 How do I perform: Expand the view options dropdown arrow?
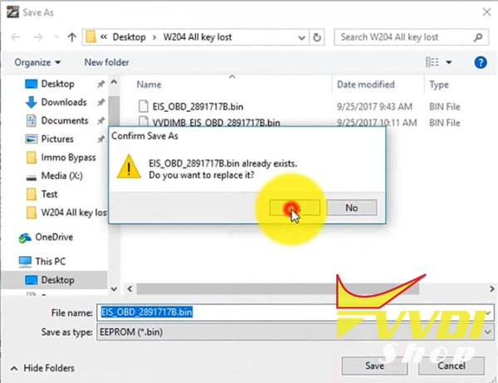coord(449,62)
